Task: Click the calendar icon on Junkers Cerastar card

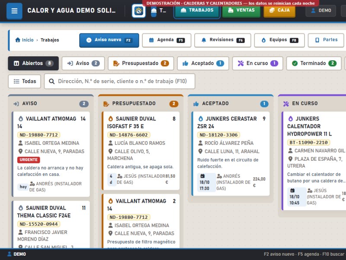Action: pos(202,176)
